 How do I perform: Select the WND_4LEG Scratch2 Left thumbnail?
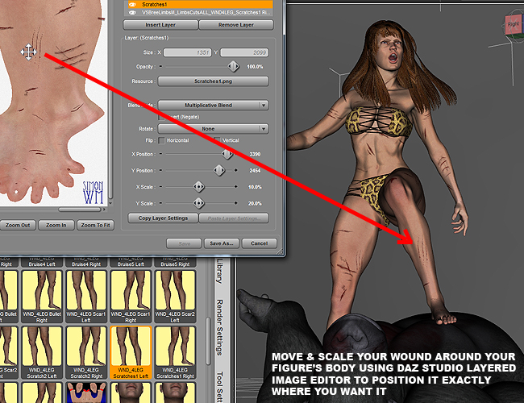[42, 352]
